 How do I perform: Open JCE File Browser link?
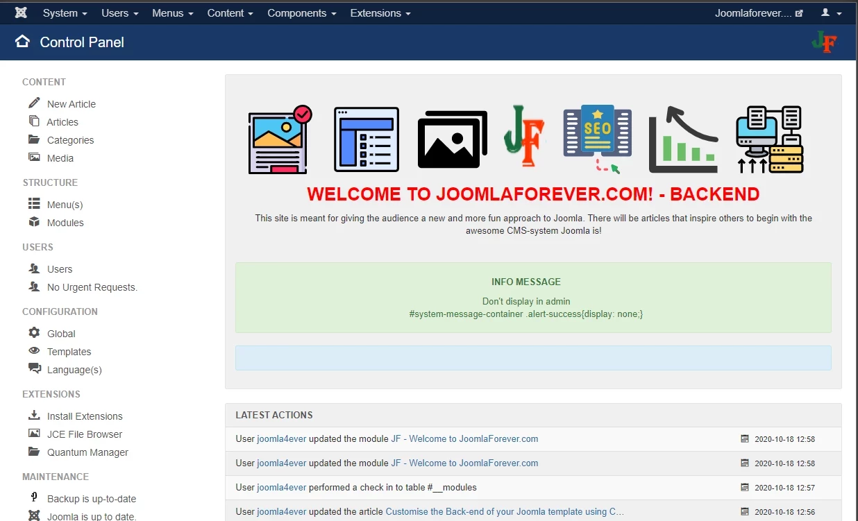85,434
